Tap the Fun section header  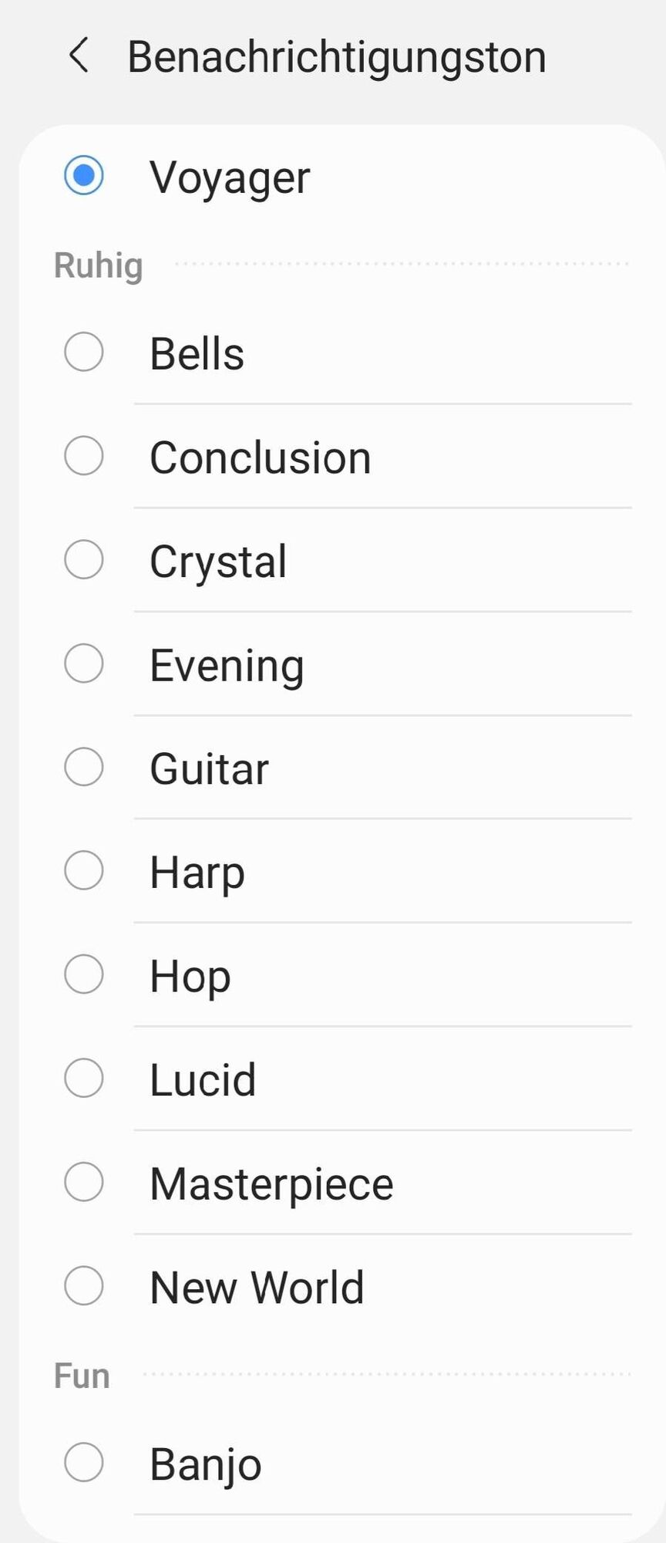82,1376
